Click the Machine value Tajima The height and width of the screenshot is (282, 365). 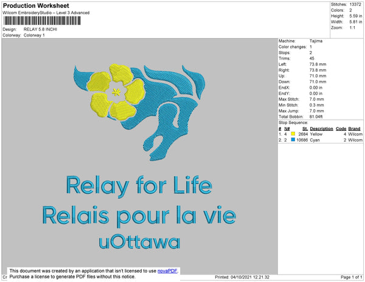coord(316,41)
